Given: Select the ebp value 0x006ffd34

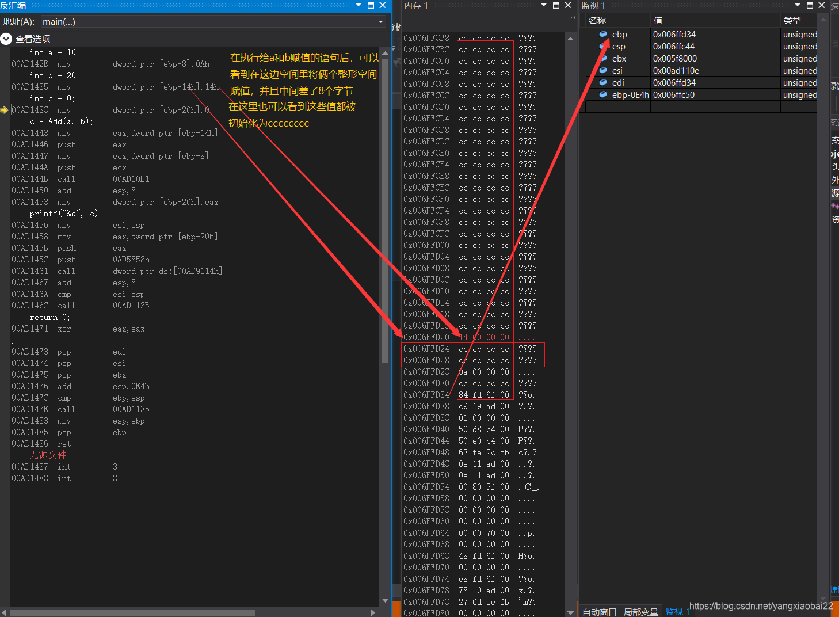Looking at the screenshot, I should (x=674, y=35).
